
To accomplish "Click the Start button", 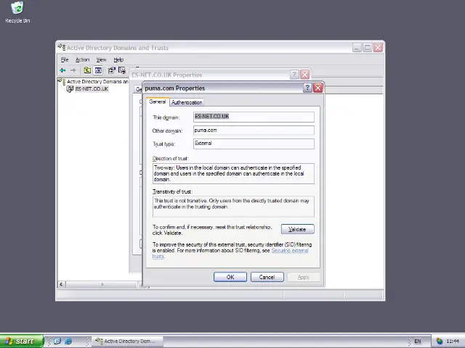I will (x=22, y=341).
